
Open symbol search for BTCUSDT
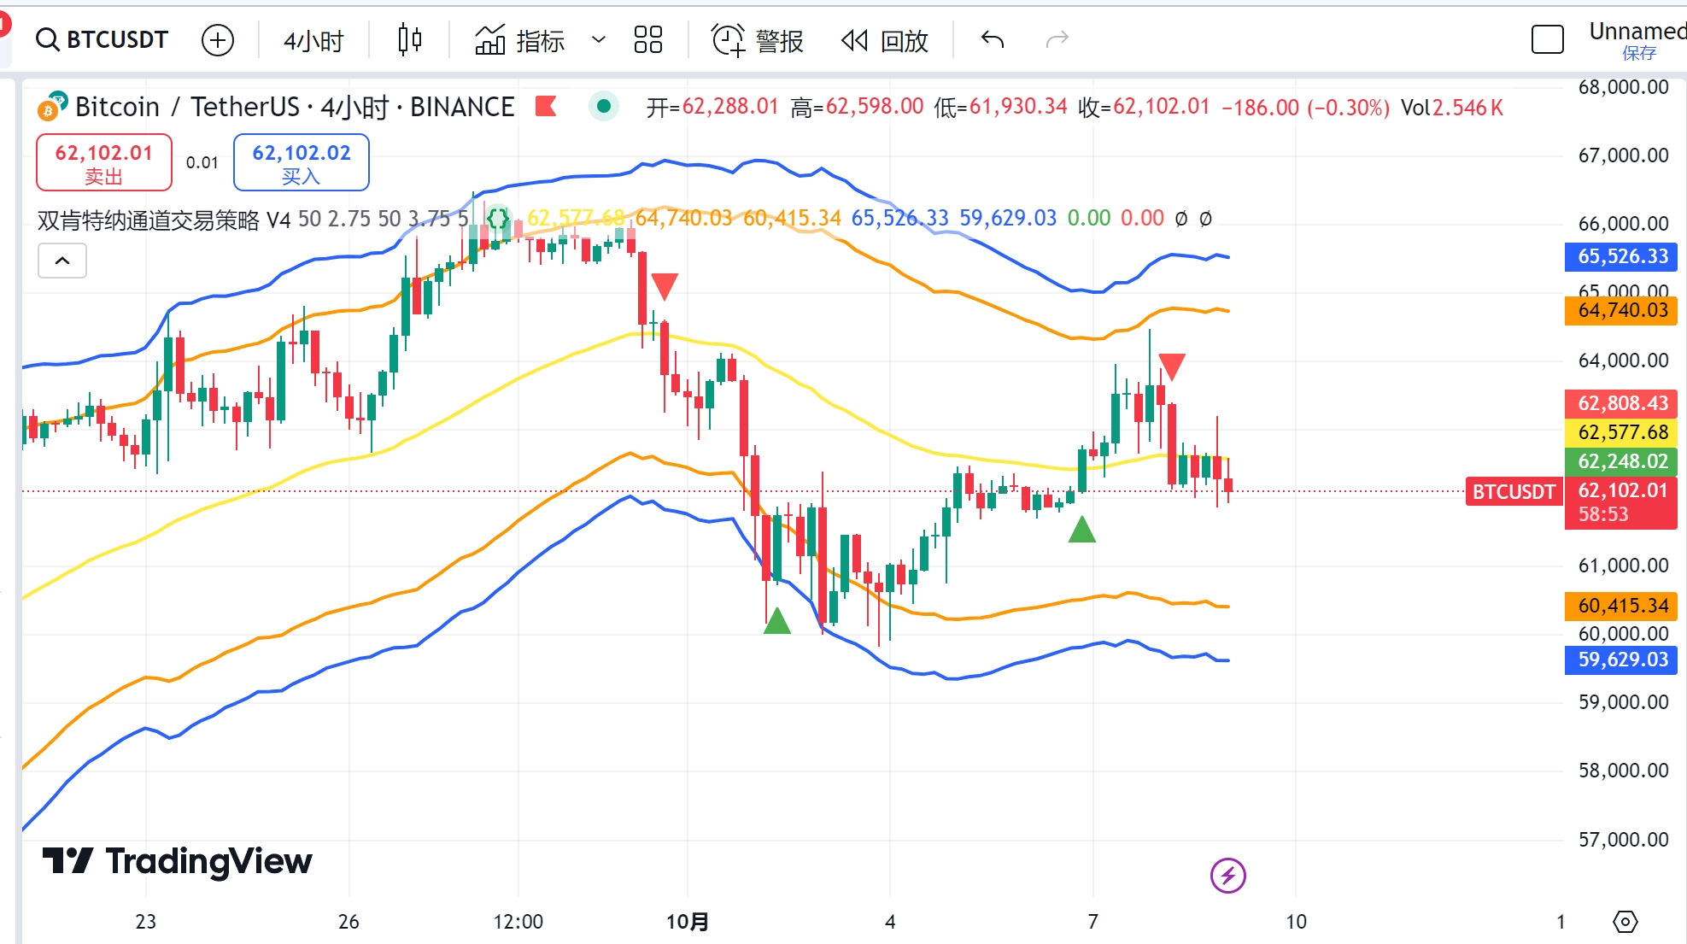102,39
